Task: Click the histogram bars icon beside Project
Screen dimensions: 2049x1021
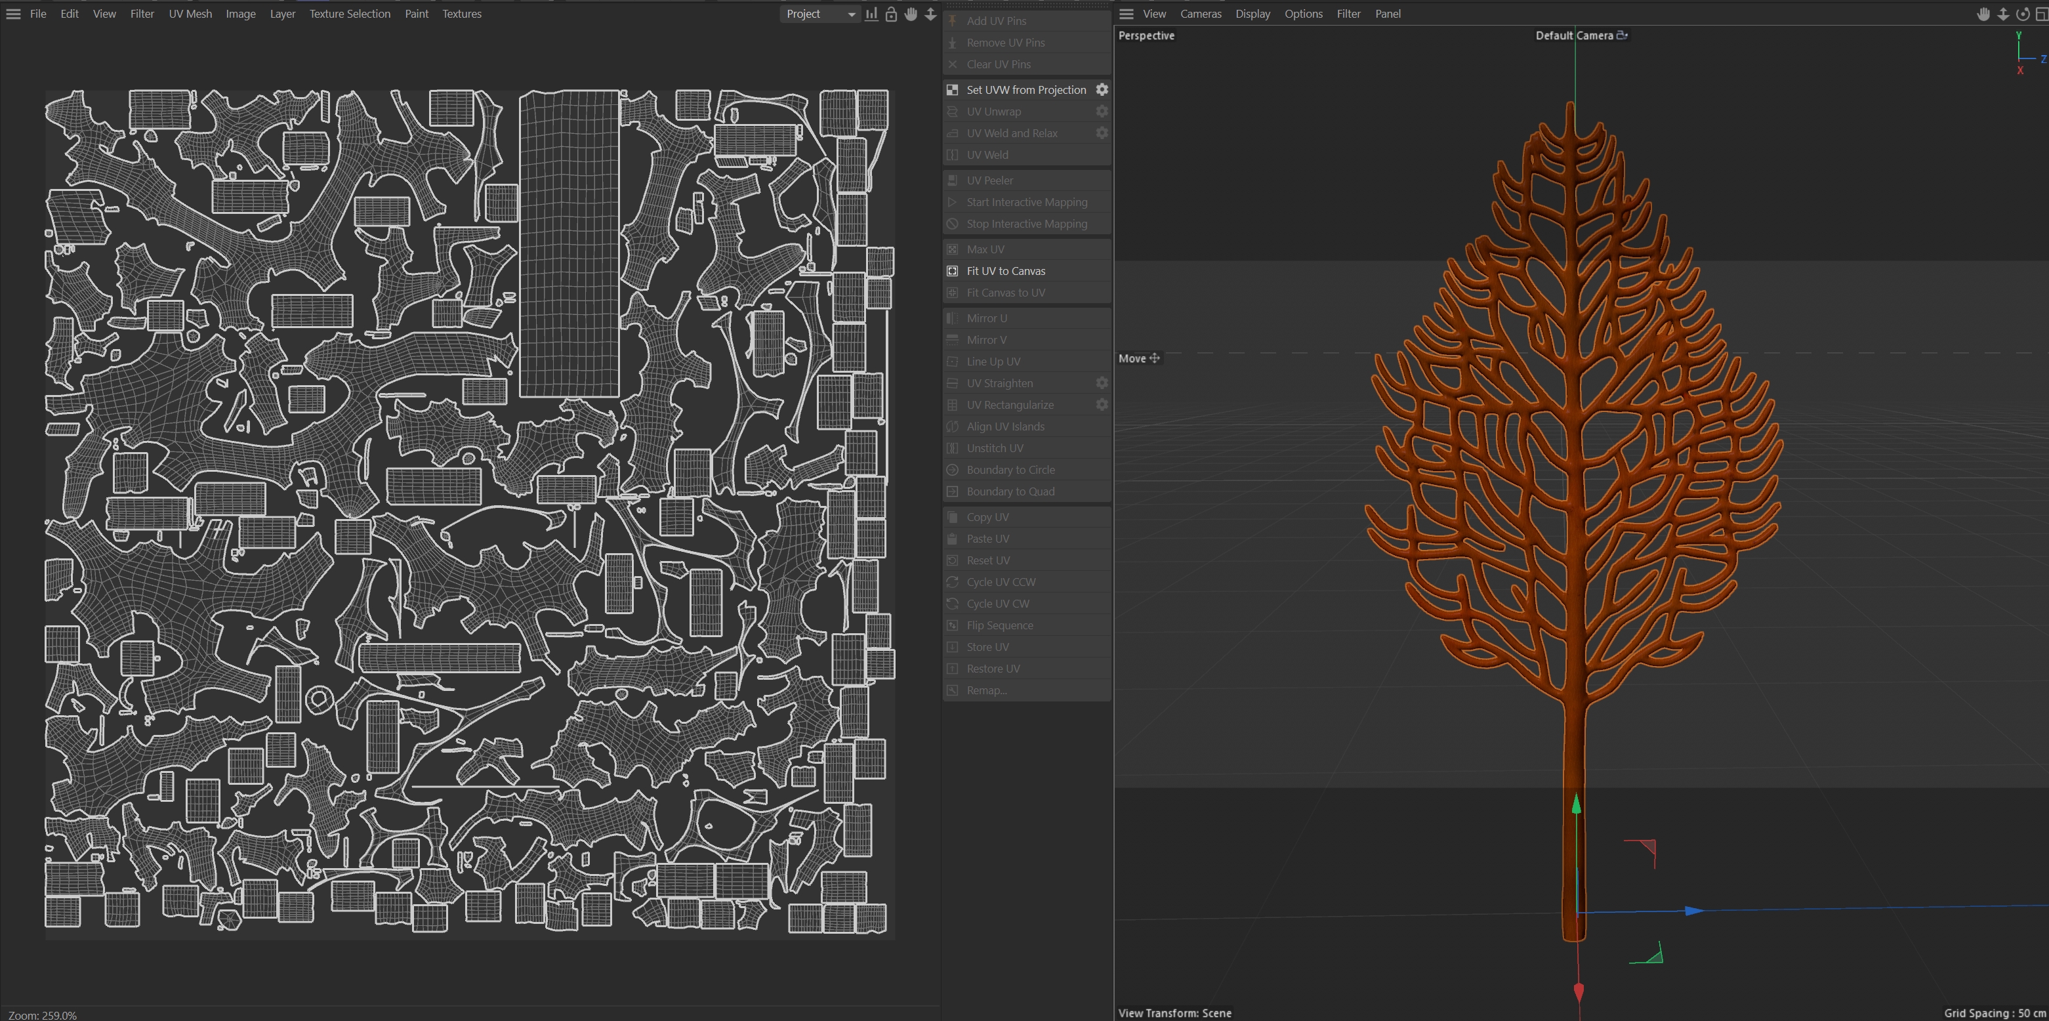Action: (x=872, y=14)
